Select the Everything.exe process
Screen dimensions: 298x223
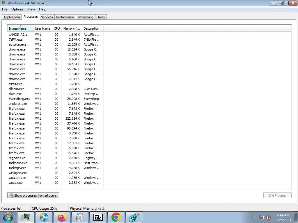[55, 99]
